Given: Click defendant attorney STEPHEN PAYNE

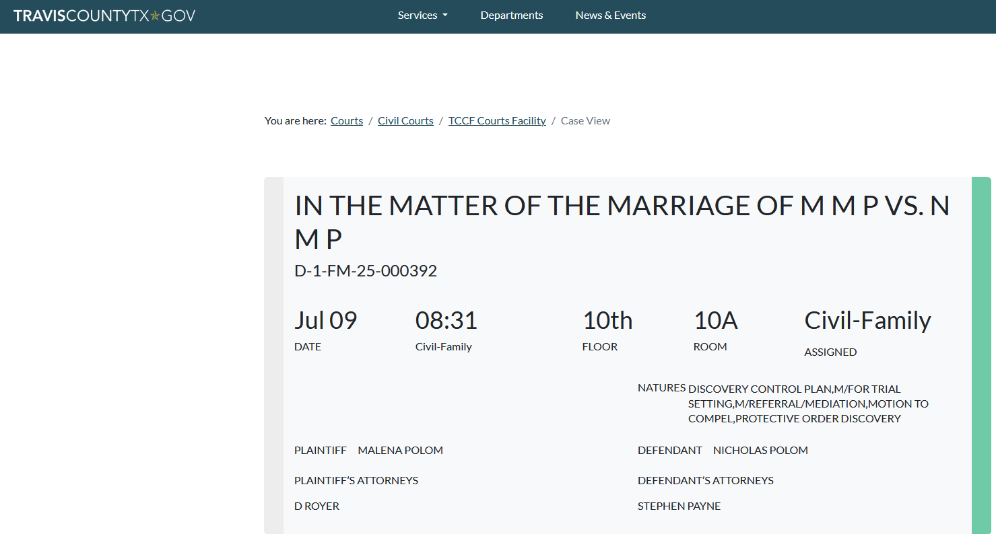Looking at the screenshot, I should click(679, 506).
